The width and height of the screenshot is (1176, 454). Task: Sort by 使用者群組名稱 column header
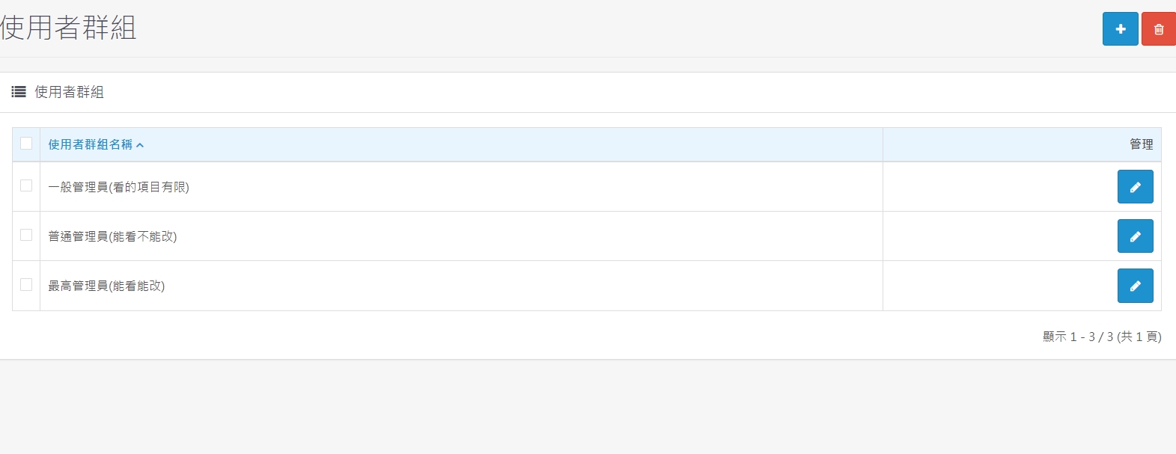(90, 144)
